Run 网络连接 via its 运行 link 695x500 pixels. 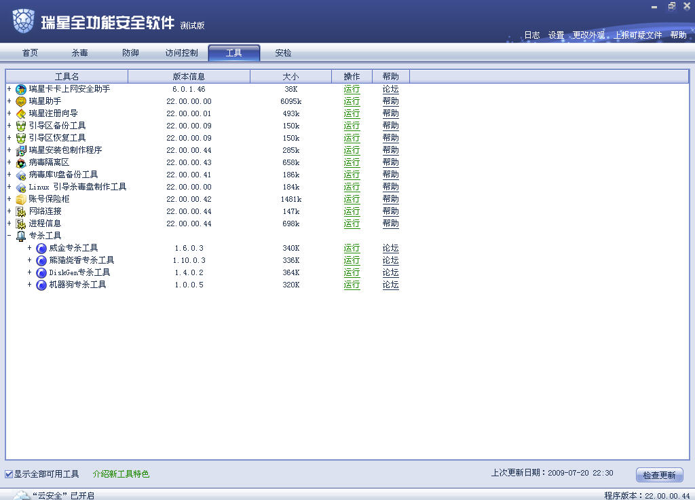[x=352, y=212]
